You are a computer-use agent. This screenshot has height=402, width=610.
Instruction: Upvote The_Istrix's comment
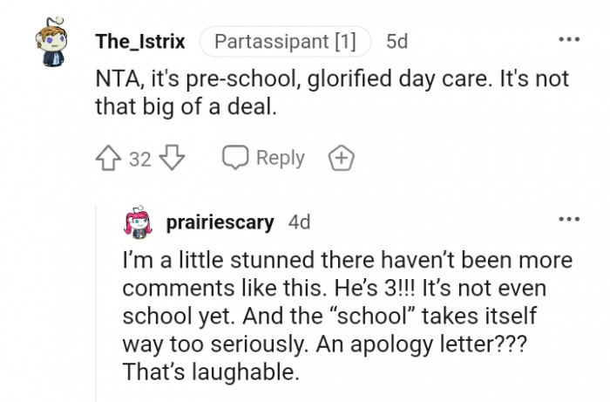[111, 158]
